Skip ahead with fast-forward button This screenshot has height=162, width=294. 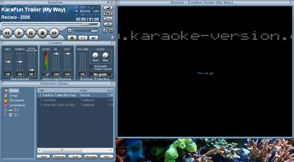[x=54, y=33]
